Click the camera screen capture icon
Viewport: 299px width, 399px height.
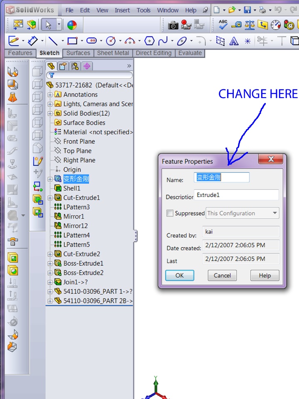[x=173, y=25]
